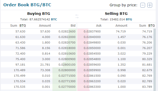The image size is (158, 91).
Task: Select the bid row priced 0.02800000
Action: pos(39,70)
